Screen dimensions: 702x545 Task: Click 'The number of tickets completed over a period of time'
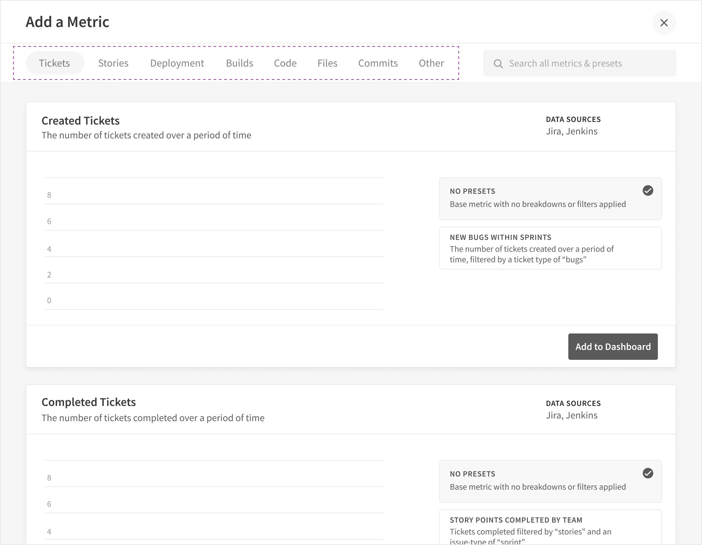(x=153, y=418)
